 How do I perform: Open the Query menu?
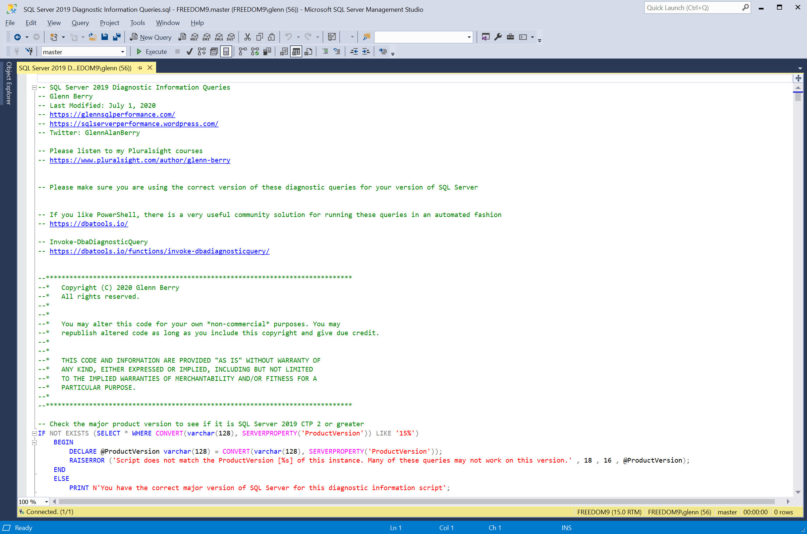(x=80, y=22)
